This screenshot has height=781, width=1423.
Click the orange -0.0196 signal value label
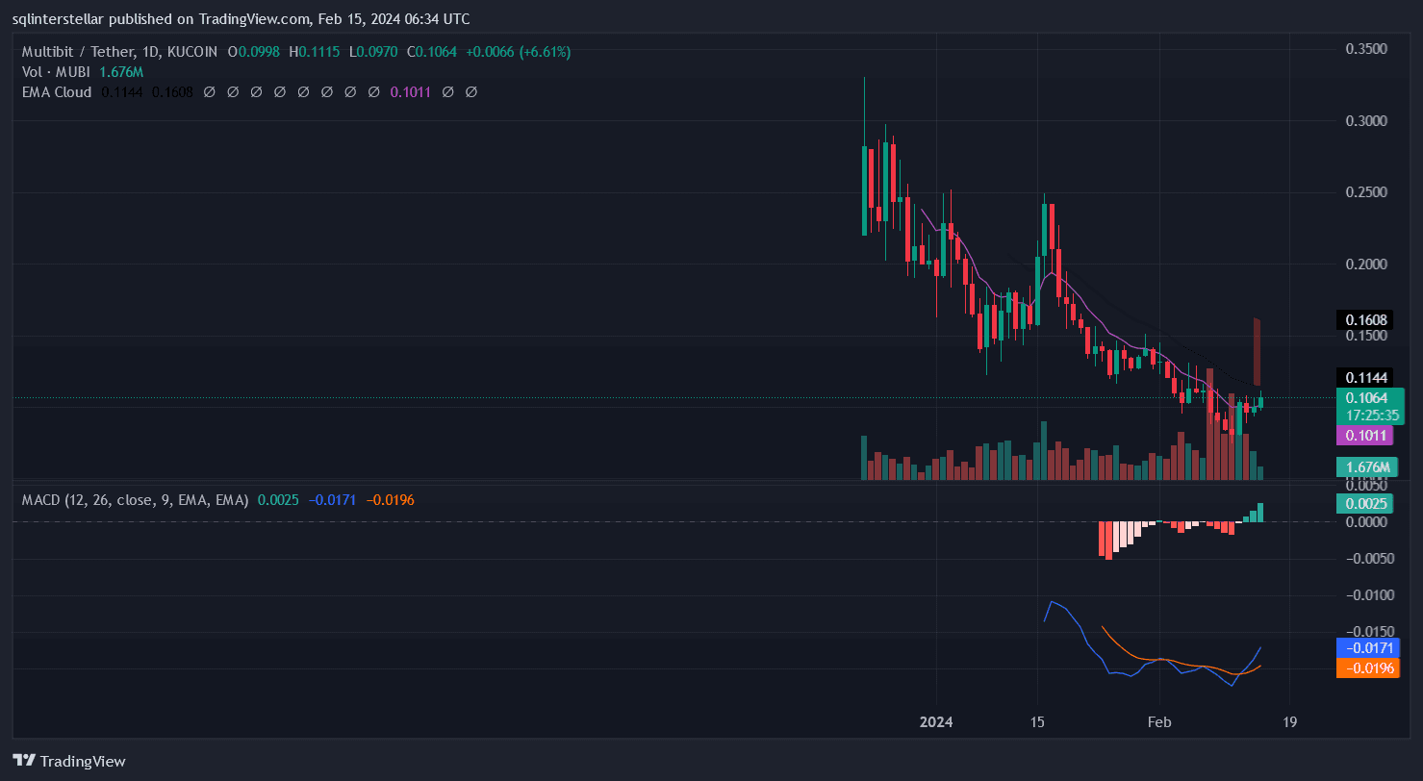click(1364, 668)
